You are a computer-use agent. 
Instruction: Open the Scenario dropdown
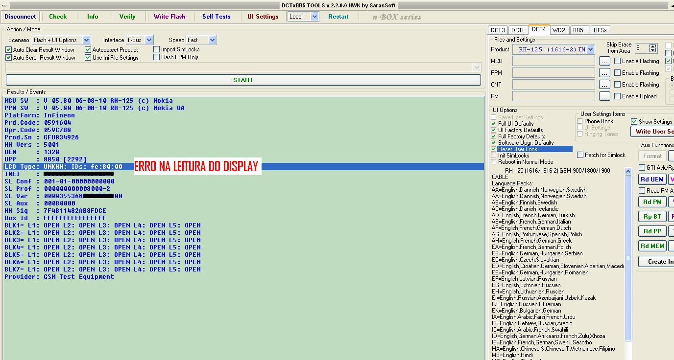click(x=86, y=40)
